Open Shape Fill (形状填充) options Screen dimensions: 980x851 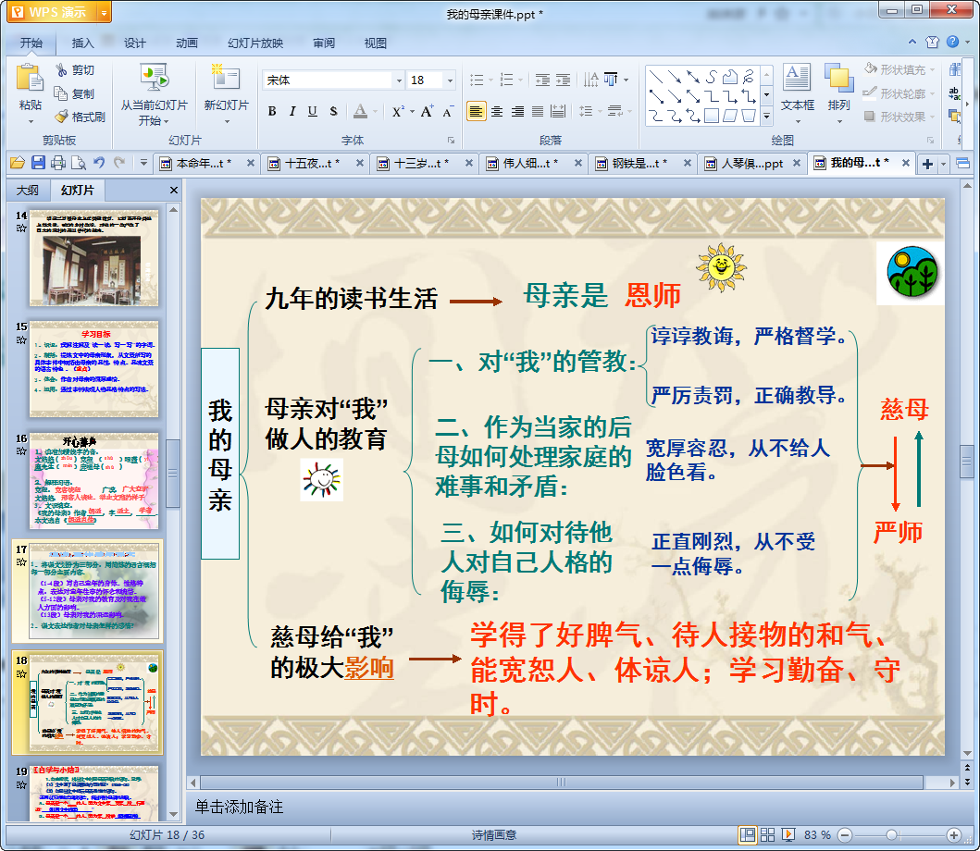(x=900, y=69)
